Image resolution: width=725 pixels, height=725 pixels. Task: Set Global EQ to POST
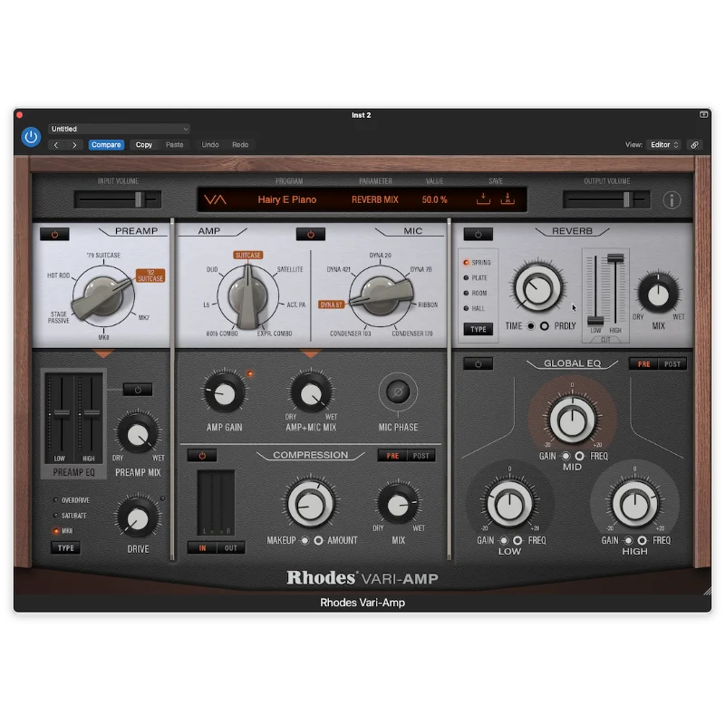pos(672,364)
